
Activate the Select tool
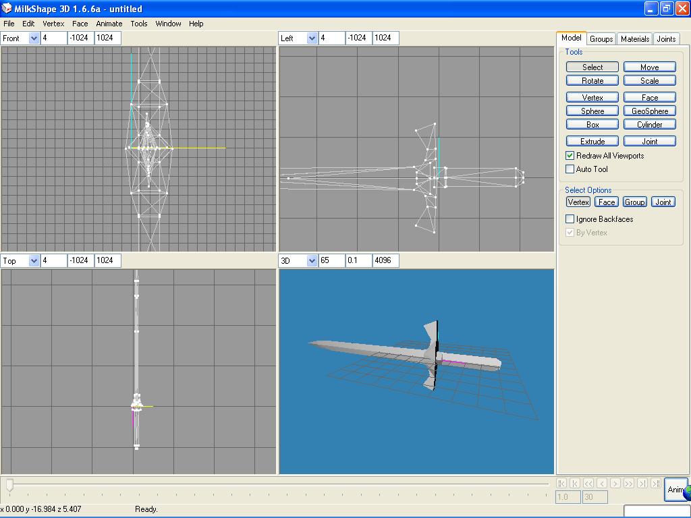click(x=592, y=67)
